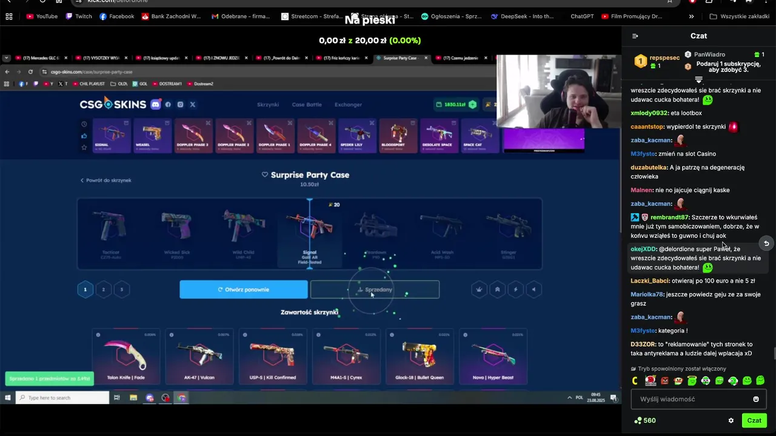Open the emoji picker in chat input
This screenshot has width=776, height=436.
click(756, 399)
